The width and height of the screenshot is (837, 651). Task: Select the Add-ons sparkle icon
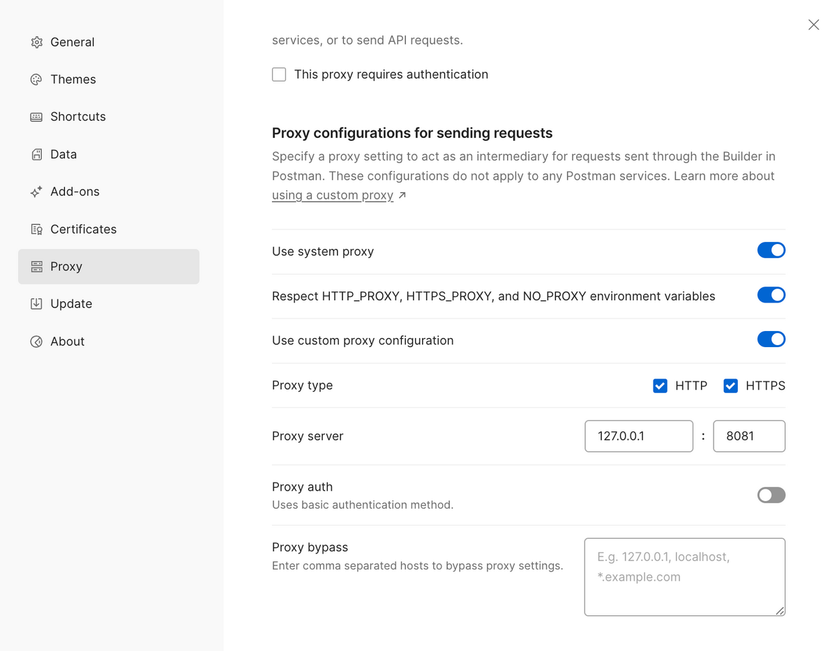[36, 191]
